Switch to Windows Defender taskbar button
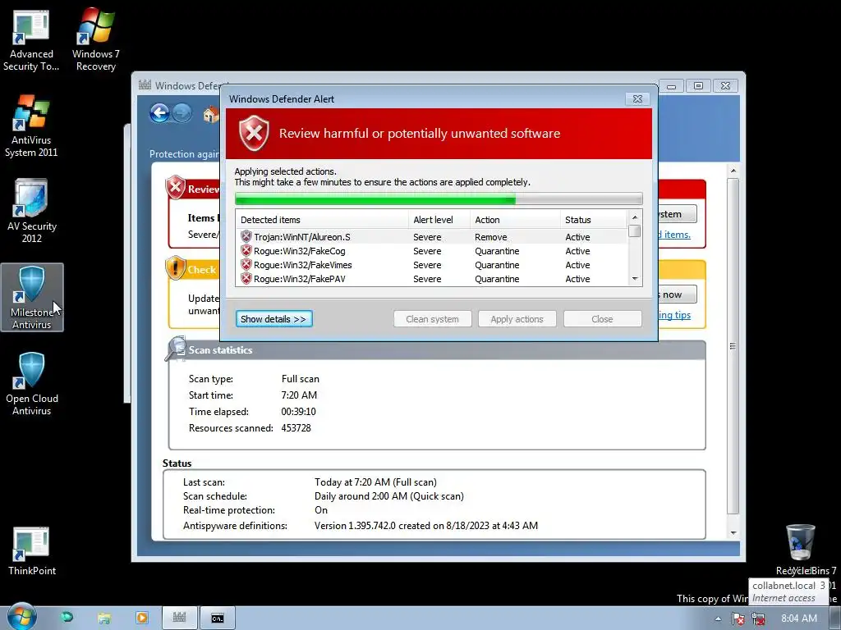Screen dimensions: 841x630 [x=179, y=619]
